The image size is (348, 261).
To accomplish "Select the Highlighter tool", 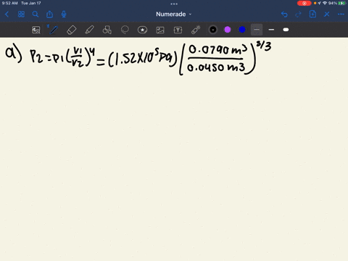I will pyautogui.click(x=89, y=30).
